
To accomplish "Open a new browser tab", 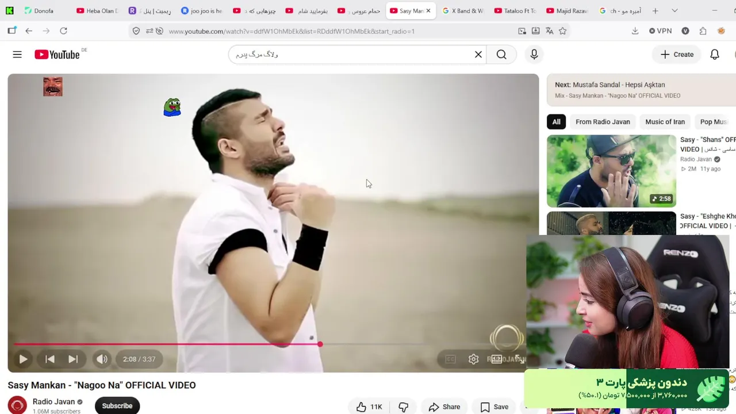I will pos(655,11).
